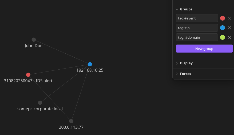Click the Groups section heading
The width and height of the screenshot is (234, 135).
[186, 9]
